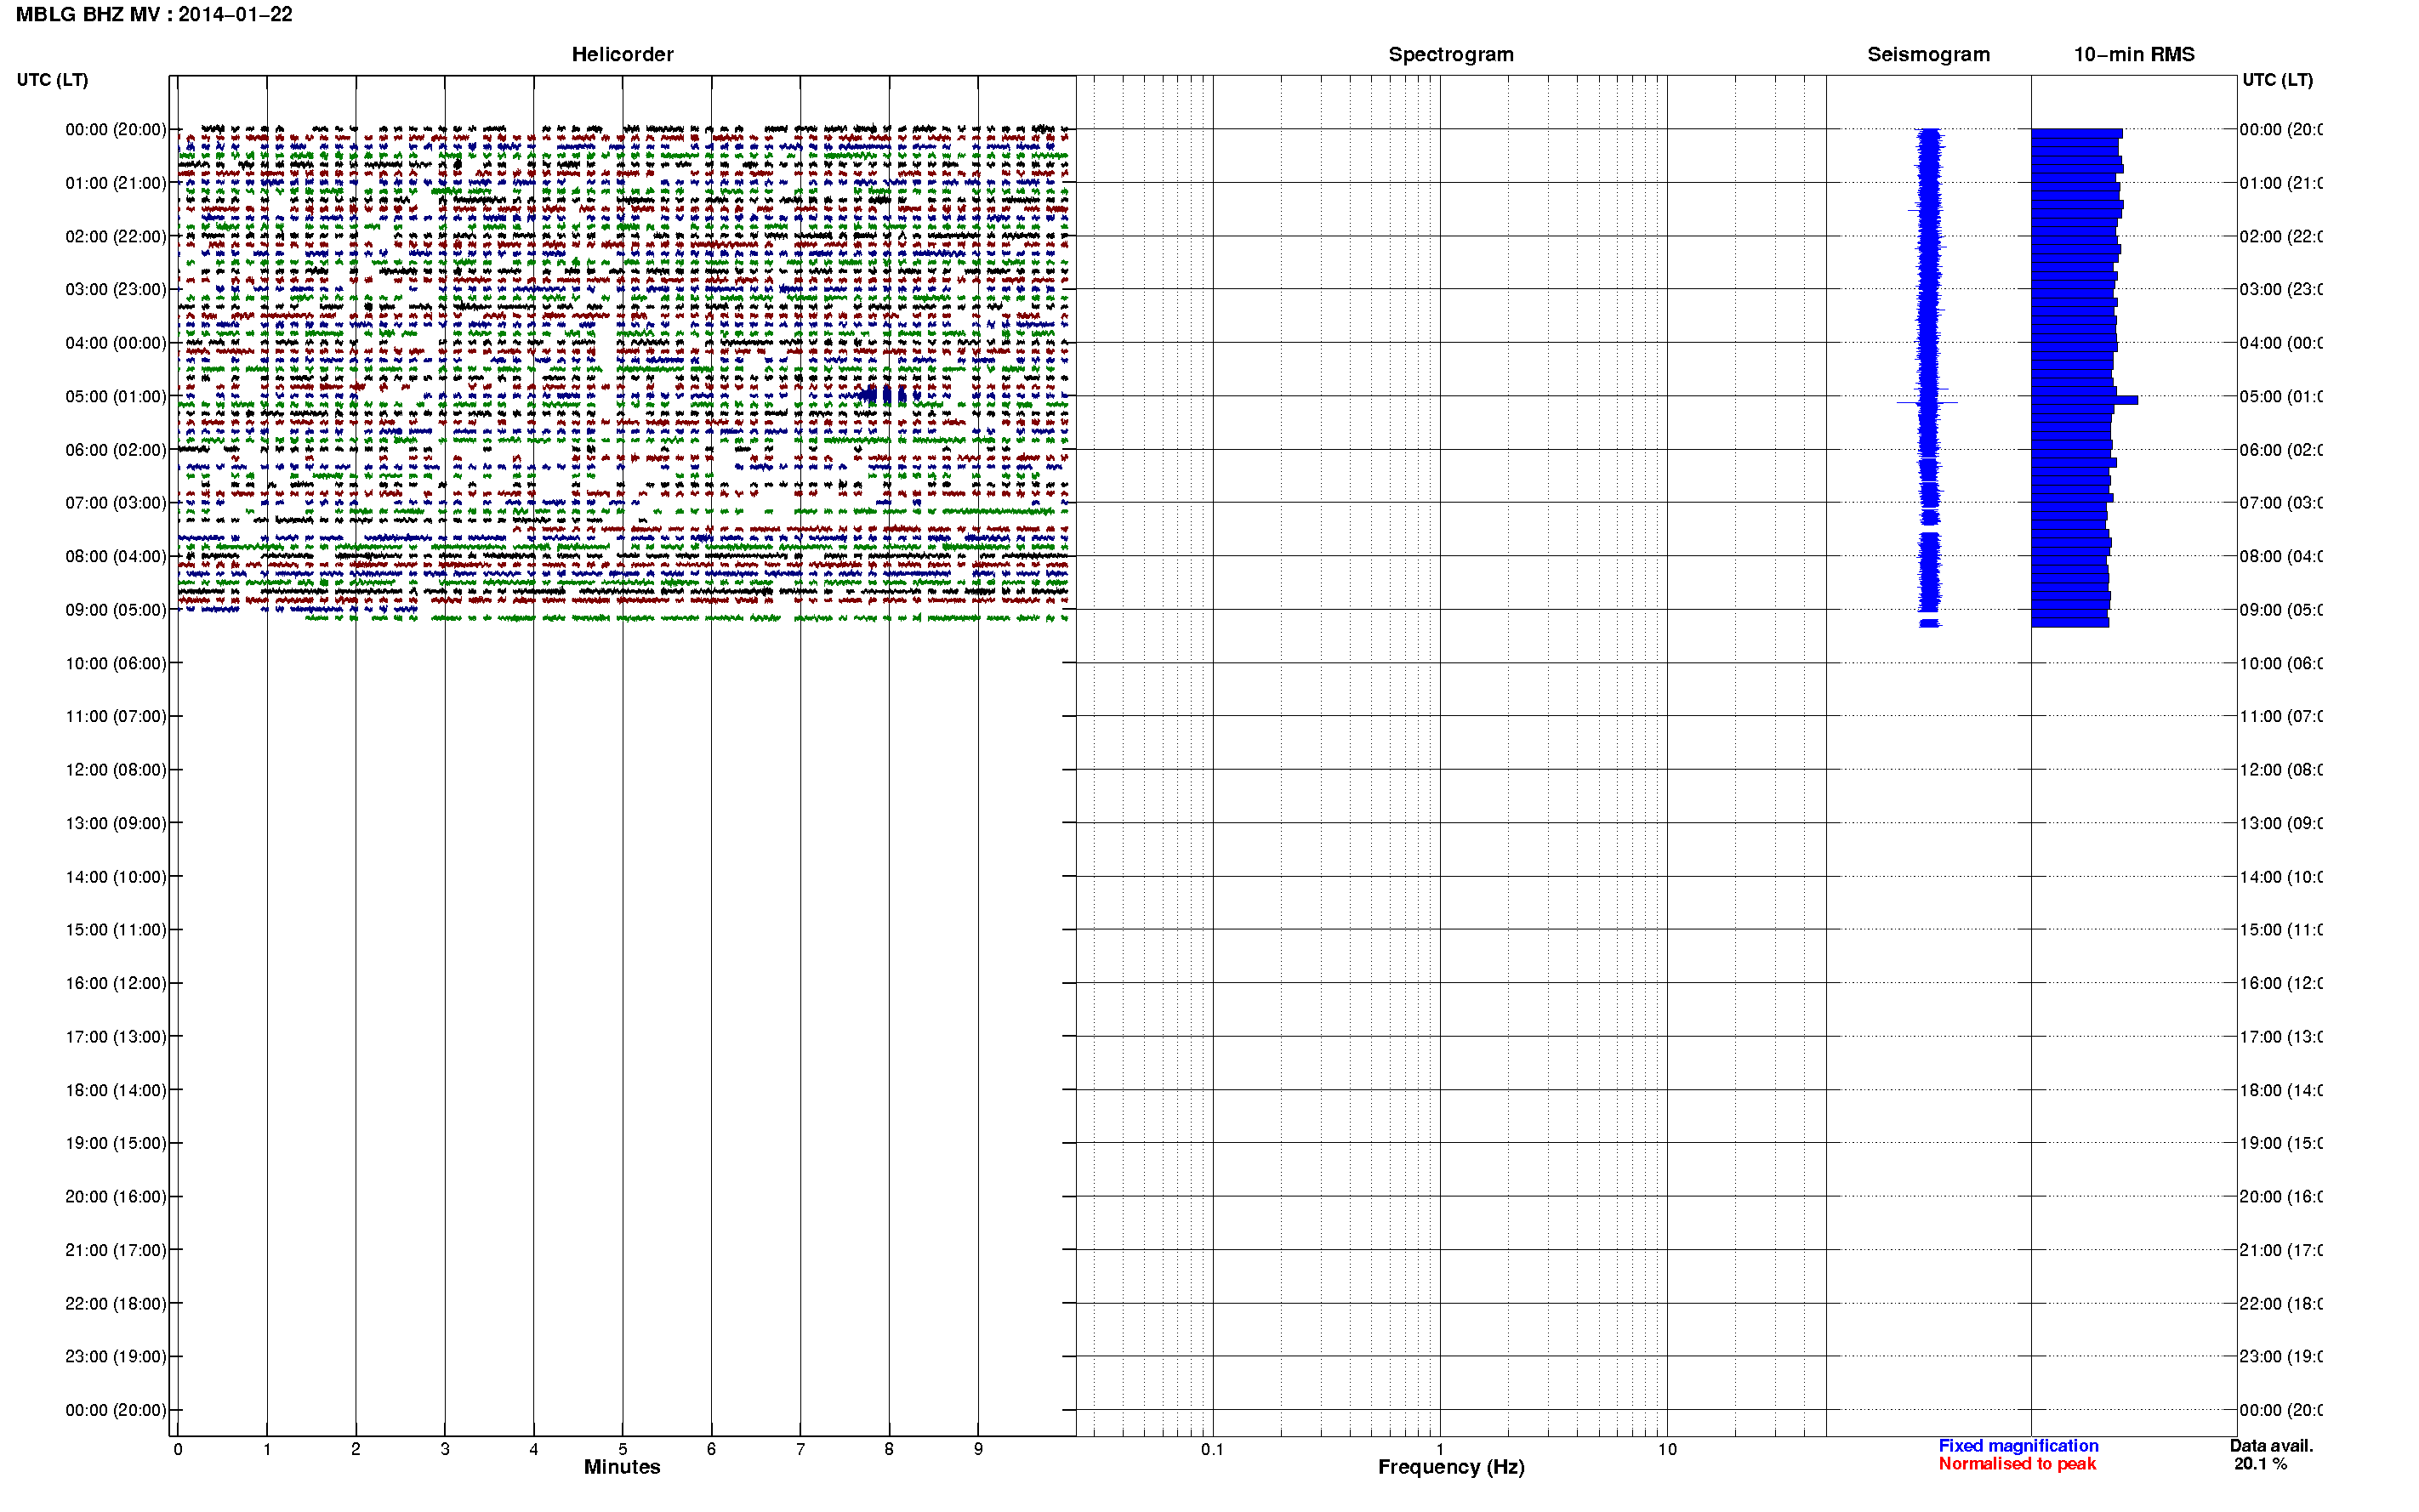Select the '05:00 (01:00)' left time label
Image resolution: width=2419 pixels, height=1512 pixels.
116,396
